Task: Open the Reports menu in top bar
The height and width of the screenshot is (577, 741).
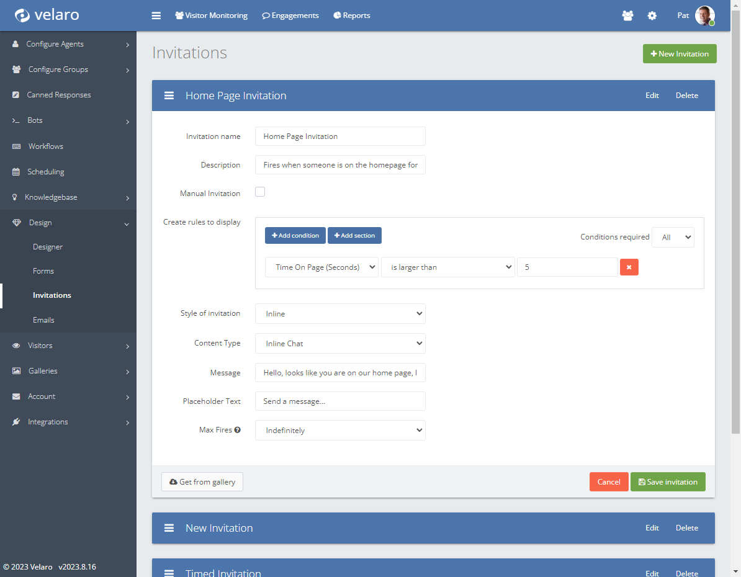Action: [352, 16]
